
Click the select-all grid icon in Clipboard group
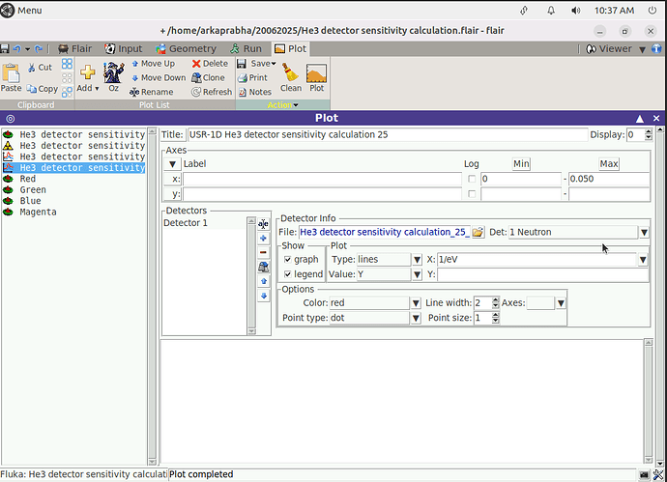pyautogui.click(x=67, y=64)
